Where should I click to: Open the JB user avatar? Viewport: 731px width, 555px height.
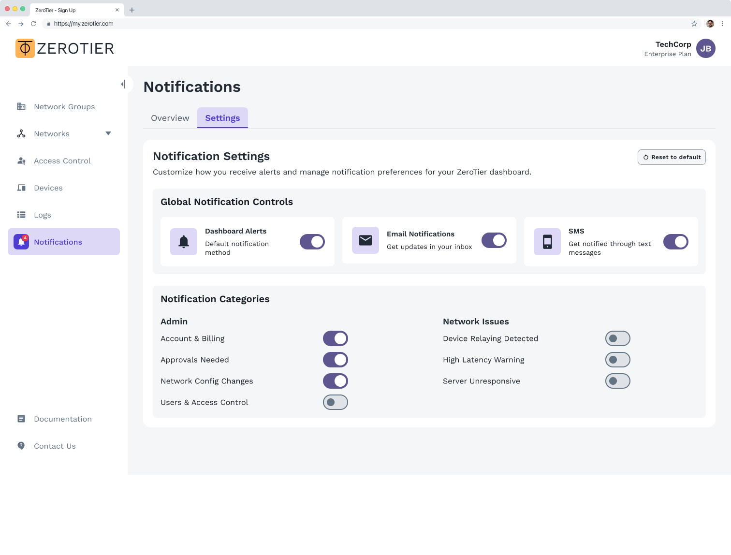[706, 48]
